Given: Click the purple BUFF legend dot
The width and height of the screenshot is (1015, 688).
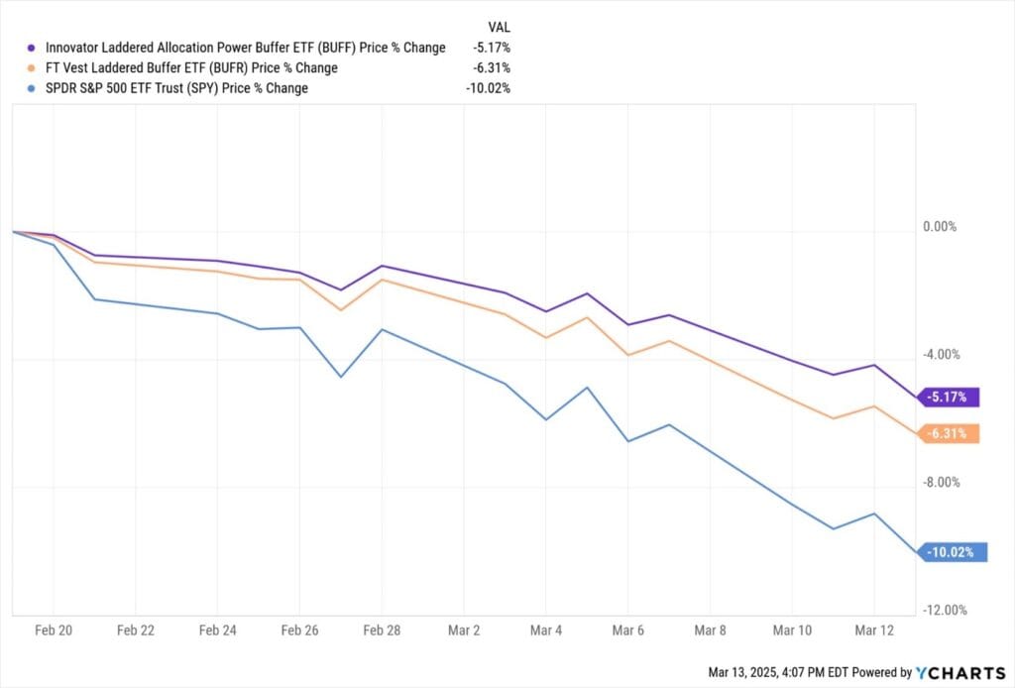Looking at the screenshot, I should (x=32, y=48).
